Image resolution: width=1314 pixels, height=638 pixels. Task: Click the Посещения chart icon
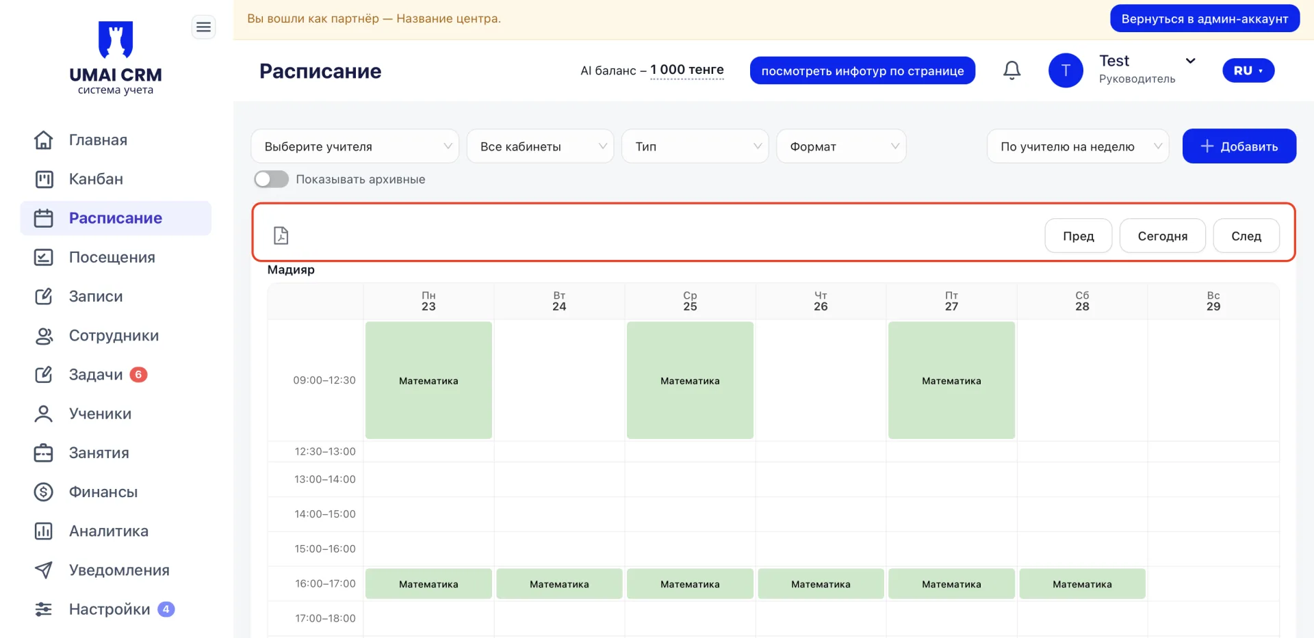[44, 257]
